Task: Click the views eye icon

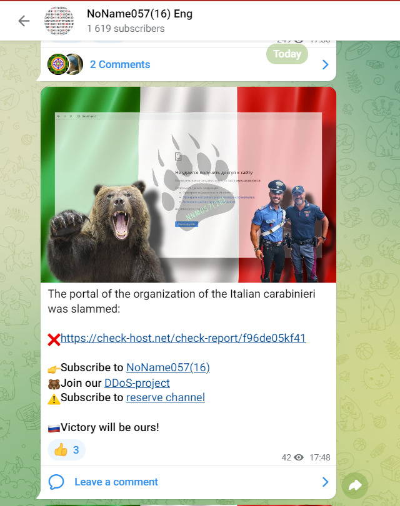Action: 299,457
